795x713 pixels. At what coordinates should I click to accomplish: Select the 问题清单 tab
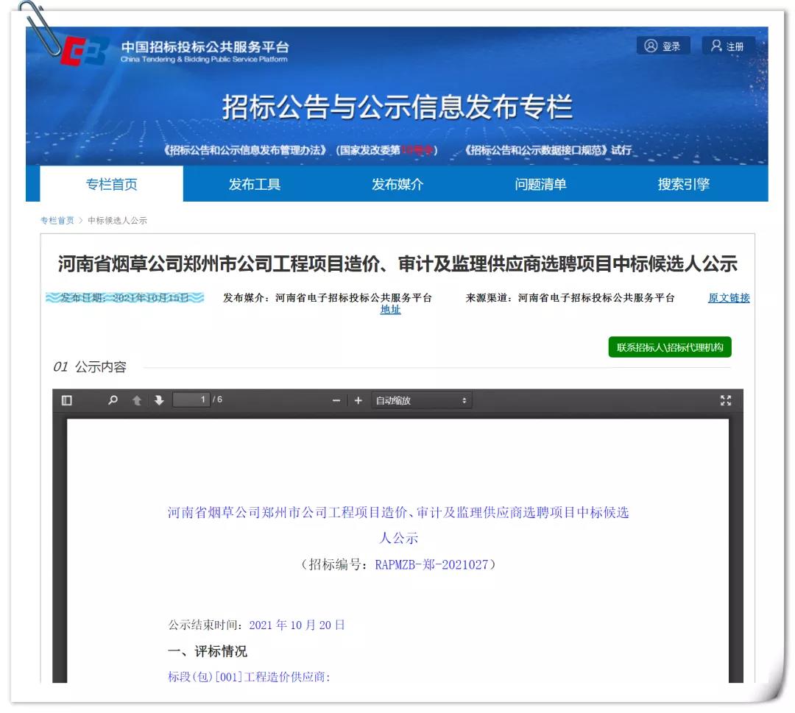click(540, 184)
